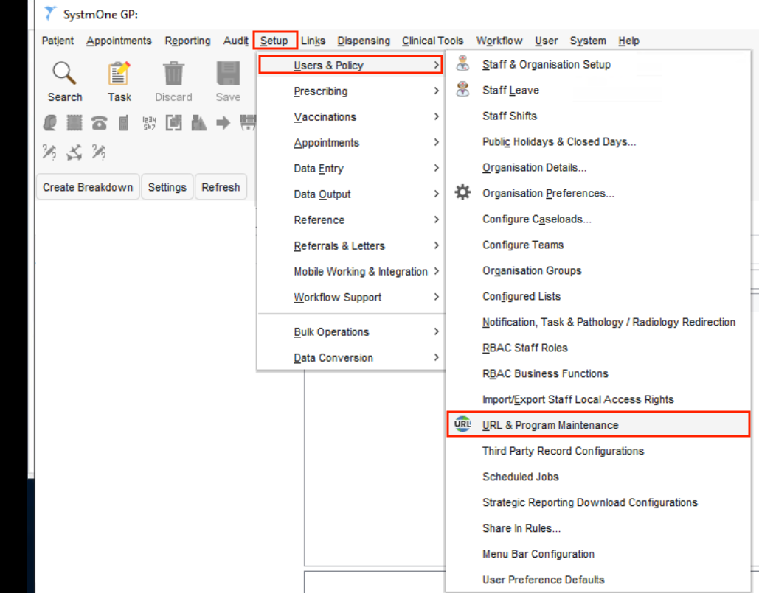759x593 pixels.
Task: Expand the Referrals & Letters submenu arrow
Action: 436,245
